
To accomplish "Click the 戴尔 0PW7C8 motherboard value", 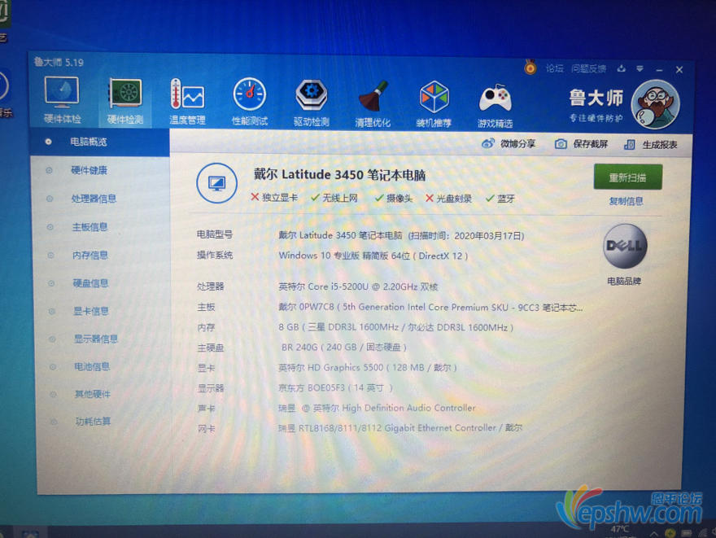I will click(430, 308).
